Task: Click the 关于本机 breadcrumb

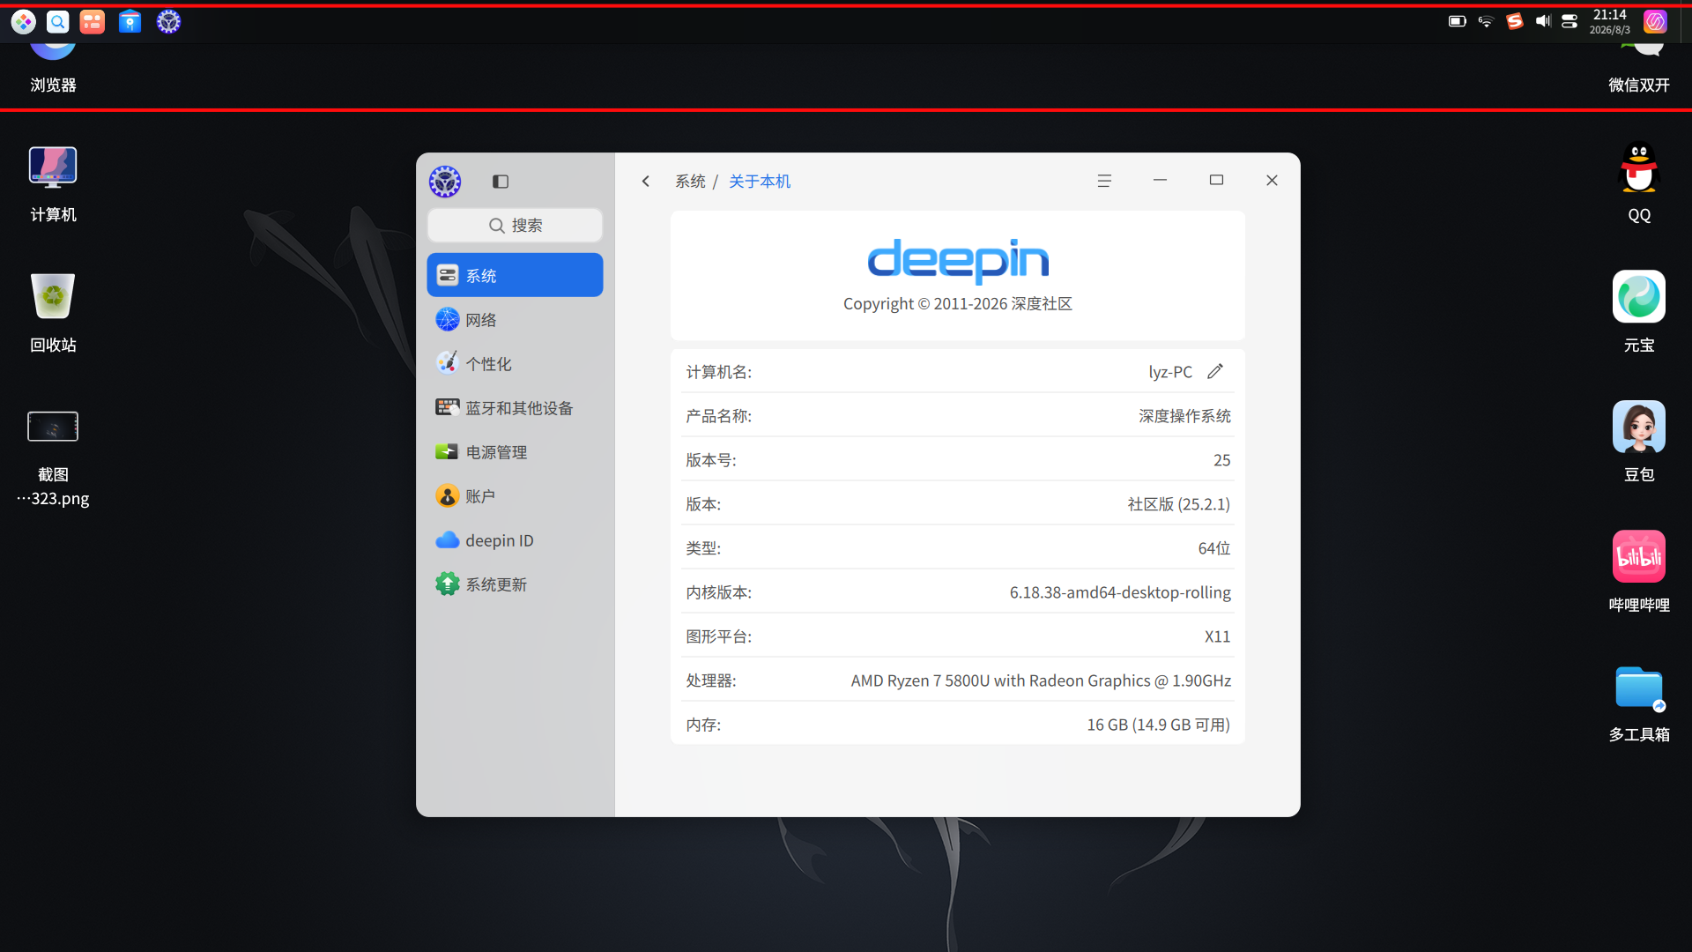Action: tap(760, 181)
